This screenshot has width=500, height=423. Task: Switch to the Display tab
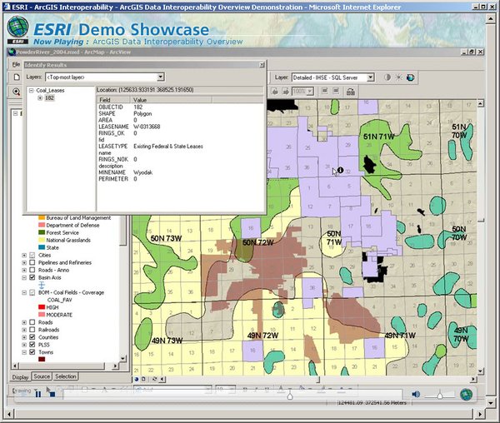point(20,377)
